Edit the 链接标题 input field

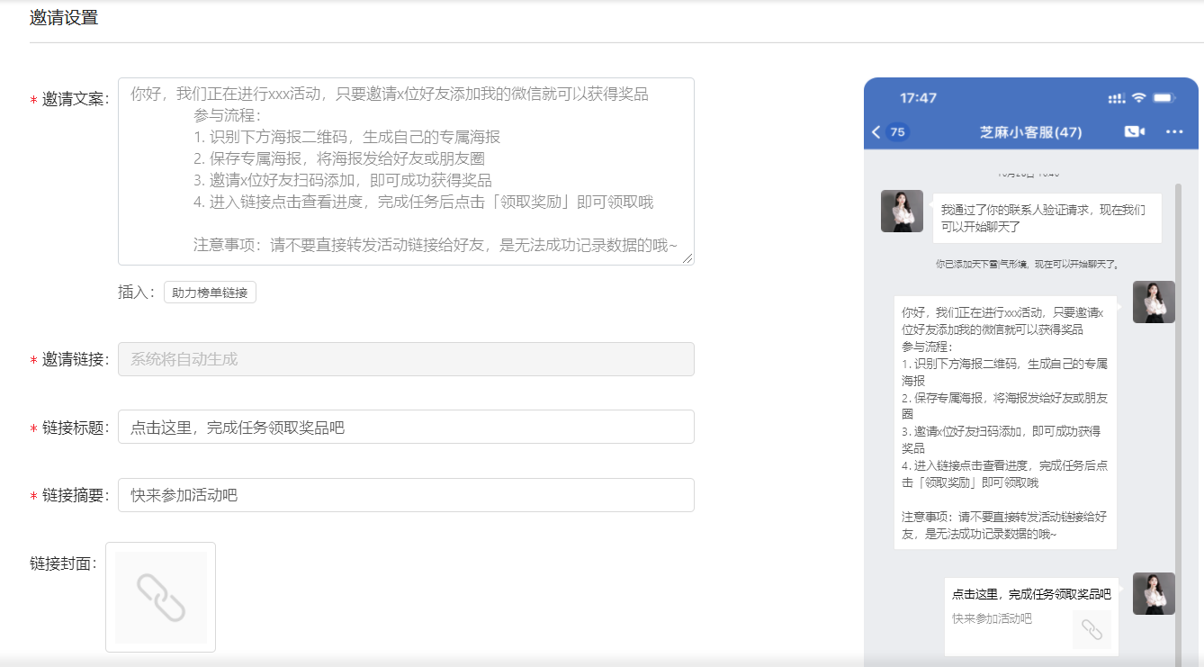pos(406,428)
